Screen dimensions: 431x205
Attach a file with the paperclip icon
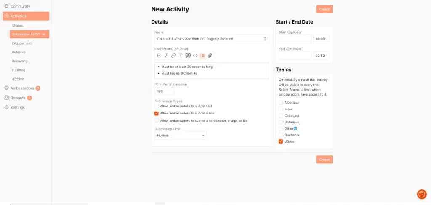pos(210,56)
